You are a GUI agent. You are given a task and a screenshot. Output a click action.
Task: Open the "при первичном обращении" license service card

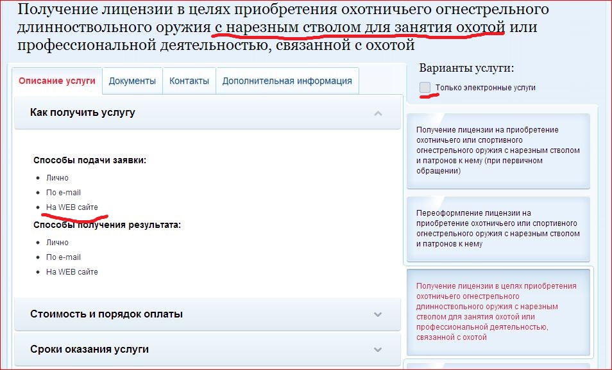[498, 150]
